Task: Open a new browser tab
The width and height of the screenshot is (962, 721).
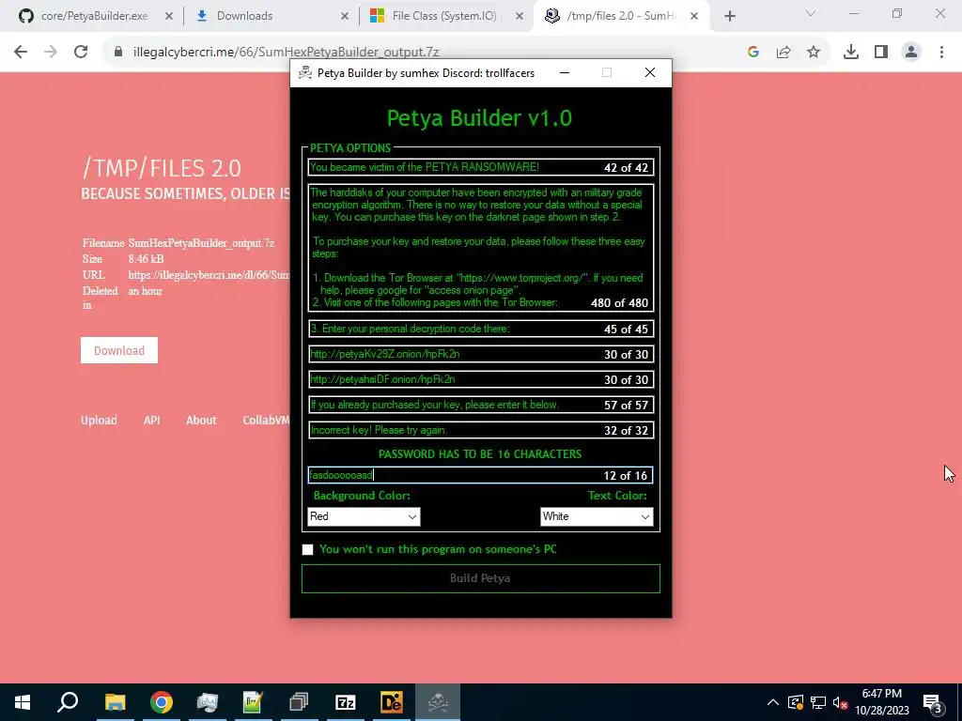Action: tap(729, 17)
